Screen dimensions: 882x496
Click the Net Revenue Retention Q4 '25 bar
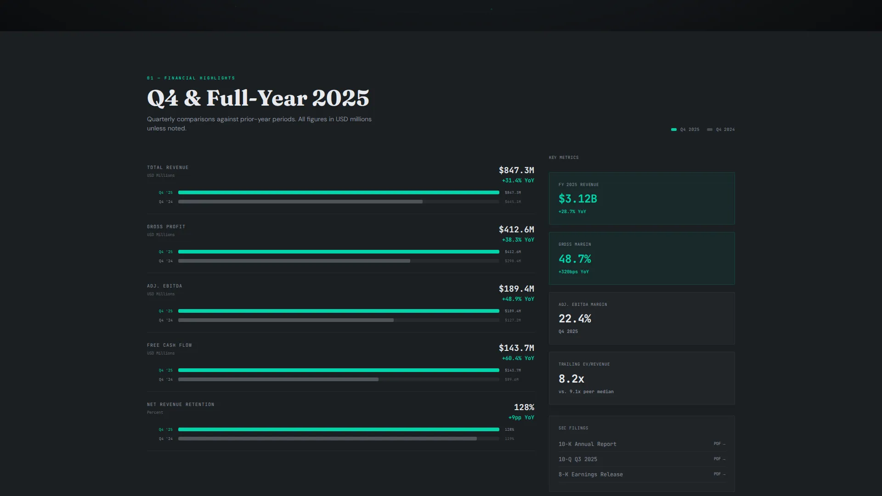coord(339,429)
